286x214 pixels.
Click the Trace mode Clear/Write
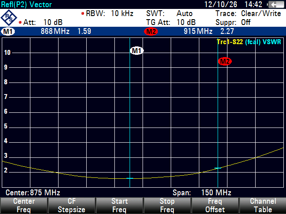[261, 13]
